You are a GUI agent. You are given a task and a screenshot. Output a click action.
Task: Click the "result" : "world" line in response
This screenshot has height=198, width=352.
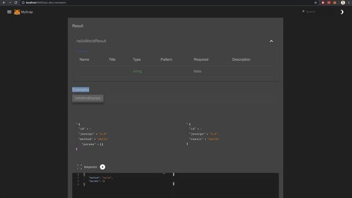[204, 139]
